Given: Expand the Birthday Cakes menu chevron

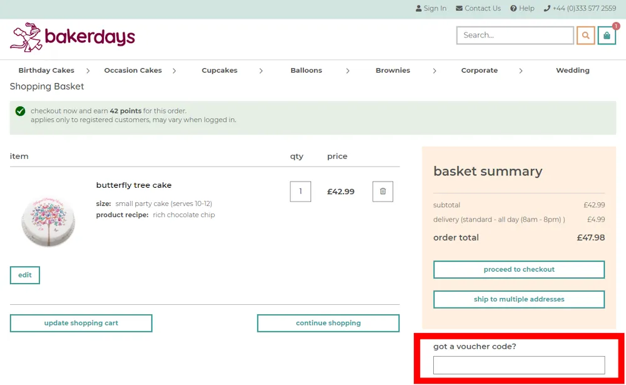Looking at the screenshot, I should point(89,71).
